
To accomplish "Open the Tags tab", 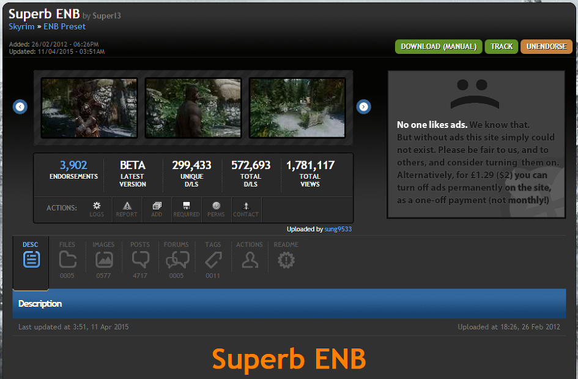I will [x=213, y=260].
